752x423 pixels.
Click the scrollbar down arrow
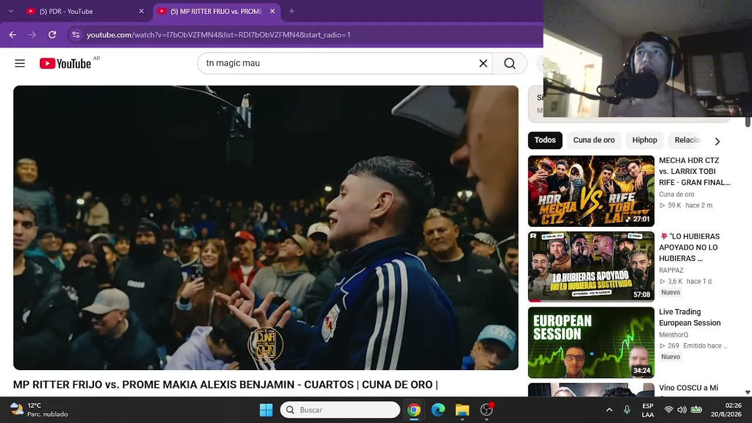pos(748,392)
